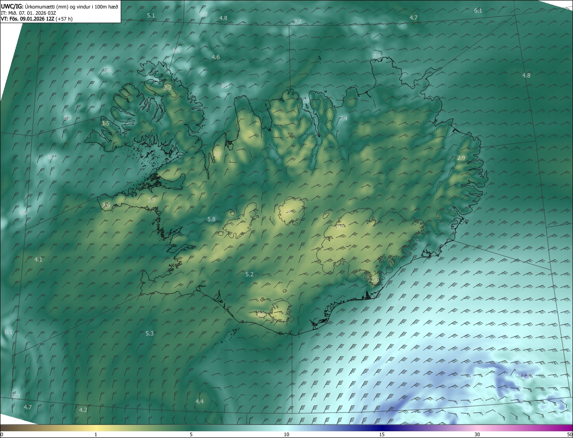Click the 4.4 value label
The image size is (573, 438).
click(200, 402)
